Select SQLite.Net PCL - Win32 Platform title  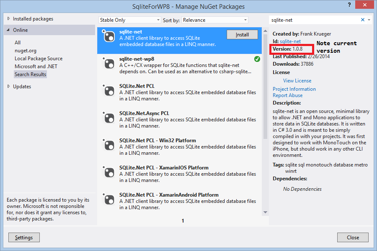(x=158, y=140)
